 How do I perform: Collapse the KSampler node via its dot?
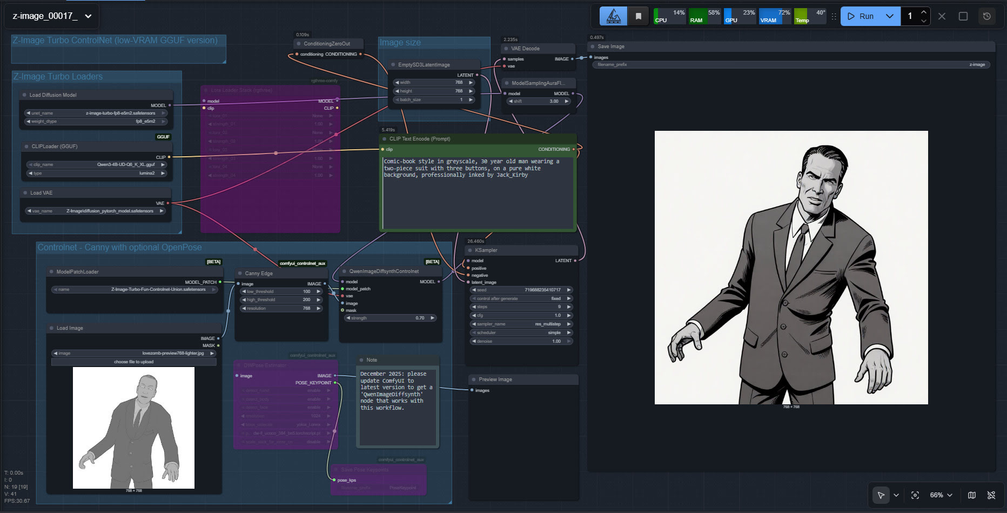click(470, 250)
